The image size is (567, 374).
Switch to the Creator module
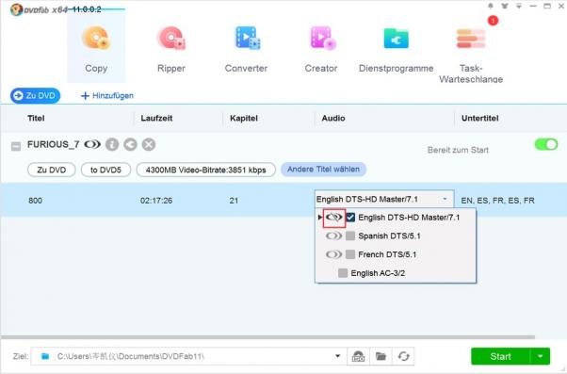tap(321, 49)
